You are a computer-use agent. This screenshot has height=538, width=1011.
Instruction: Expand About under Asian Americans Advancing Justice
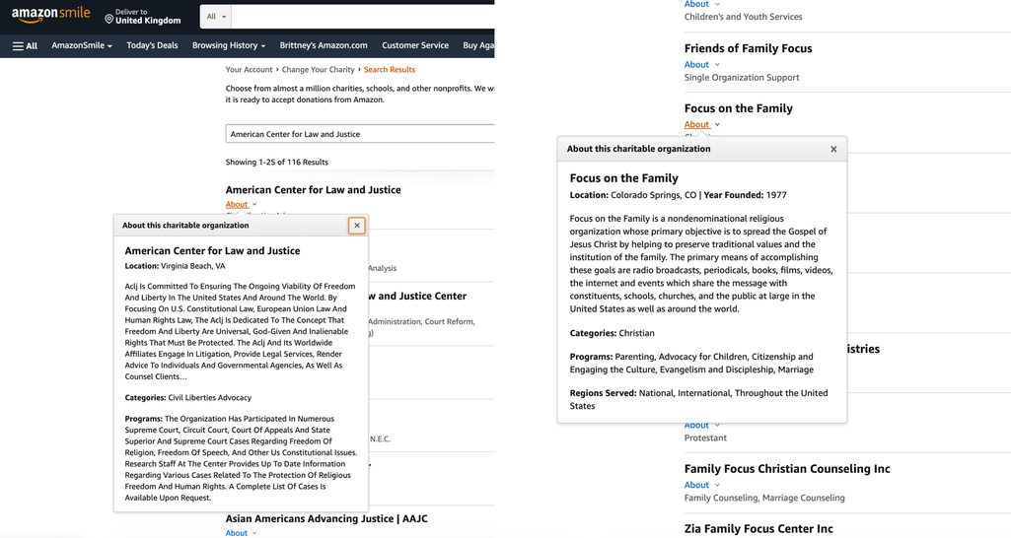click(241, 533)
